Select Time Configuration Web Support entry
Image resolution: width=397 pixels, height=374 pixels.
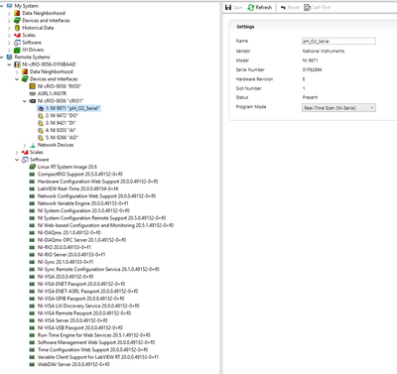click(x=92, y=350)
